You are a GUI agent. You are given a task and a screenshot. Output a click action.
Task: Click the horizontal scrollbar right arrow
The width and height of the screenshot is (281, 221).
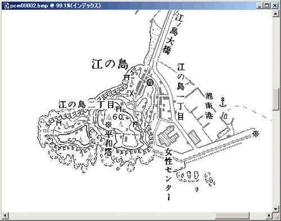click(269, 215)
